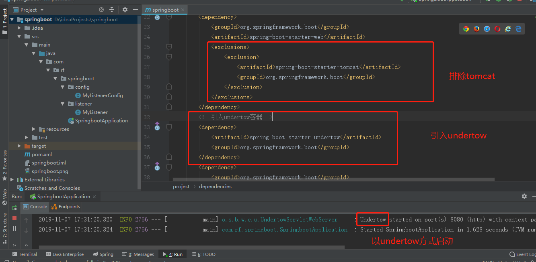
Task: Toggle the 4: Run tool window
Action: 173,254
